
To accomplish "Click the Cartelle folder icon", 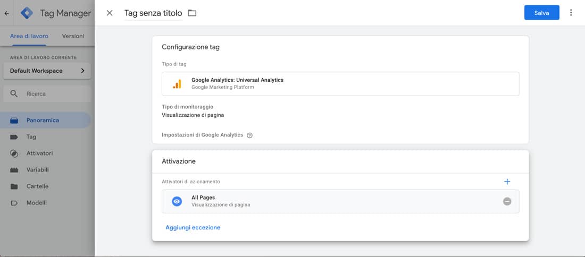I will tap(14, 186).
